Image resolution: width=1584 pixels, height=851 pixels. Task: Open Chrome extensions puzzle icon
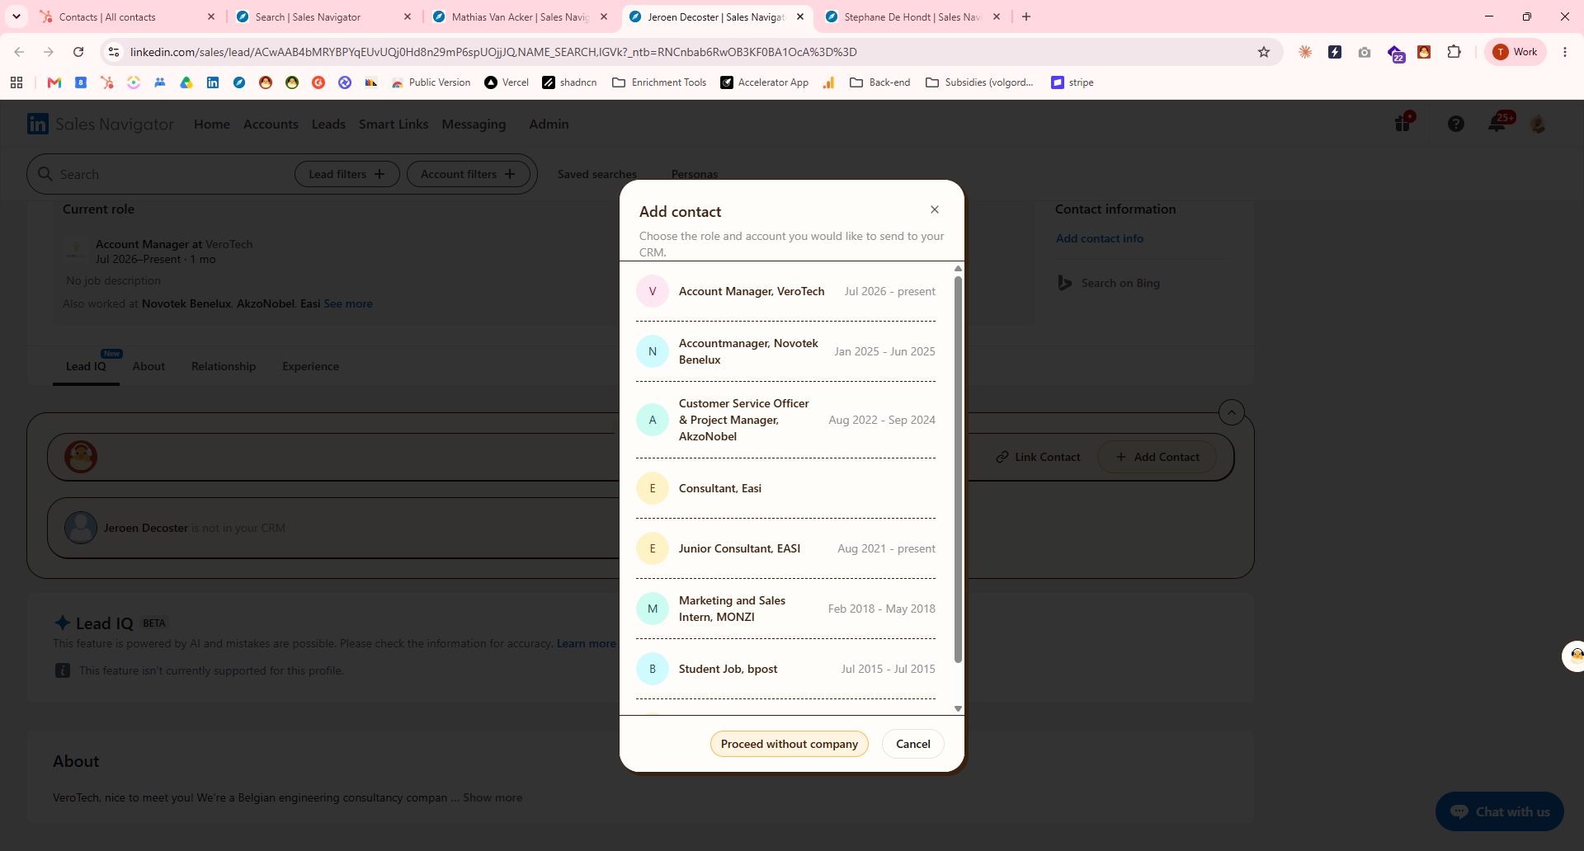[x=1454, y=52]
